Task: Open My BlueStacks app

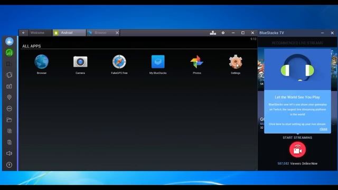Action: pyautogui.click(x=158, y=64)
